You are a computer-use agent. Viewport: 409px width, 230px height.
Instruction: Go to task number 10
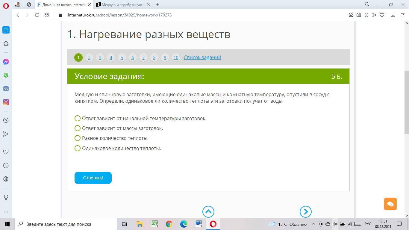176,57
